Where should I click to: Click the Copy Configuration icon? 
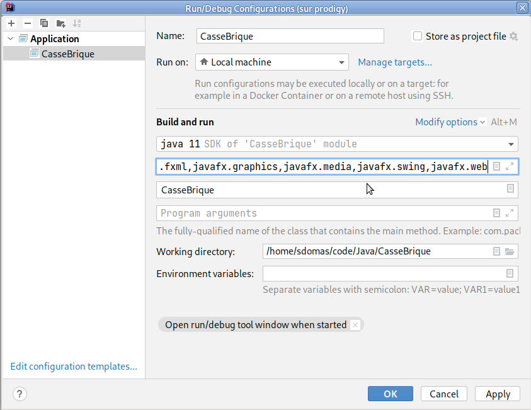(44, 23)
